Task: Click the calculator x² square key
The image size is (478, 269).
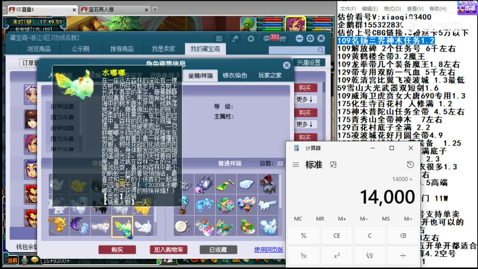Action: pos(336,256)
